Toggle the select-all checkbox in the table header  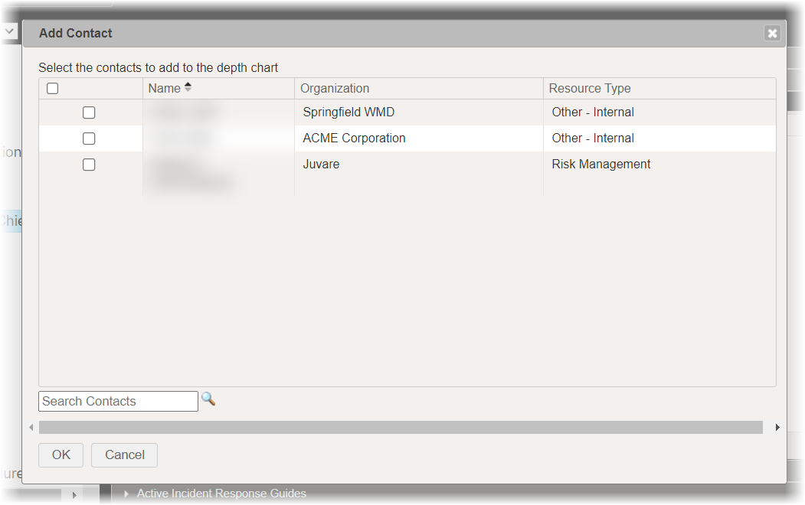click(x=52, y=87)
